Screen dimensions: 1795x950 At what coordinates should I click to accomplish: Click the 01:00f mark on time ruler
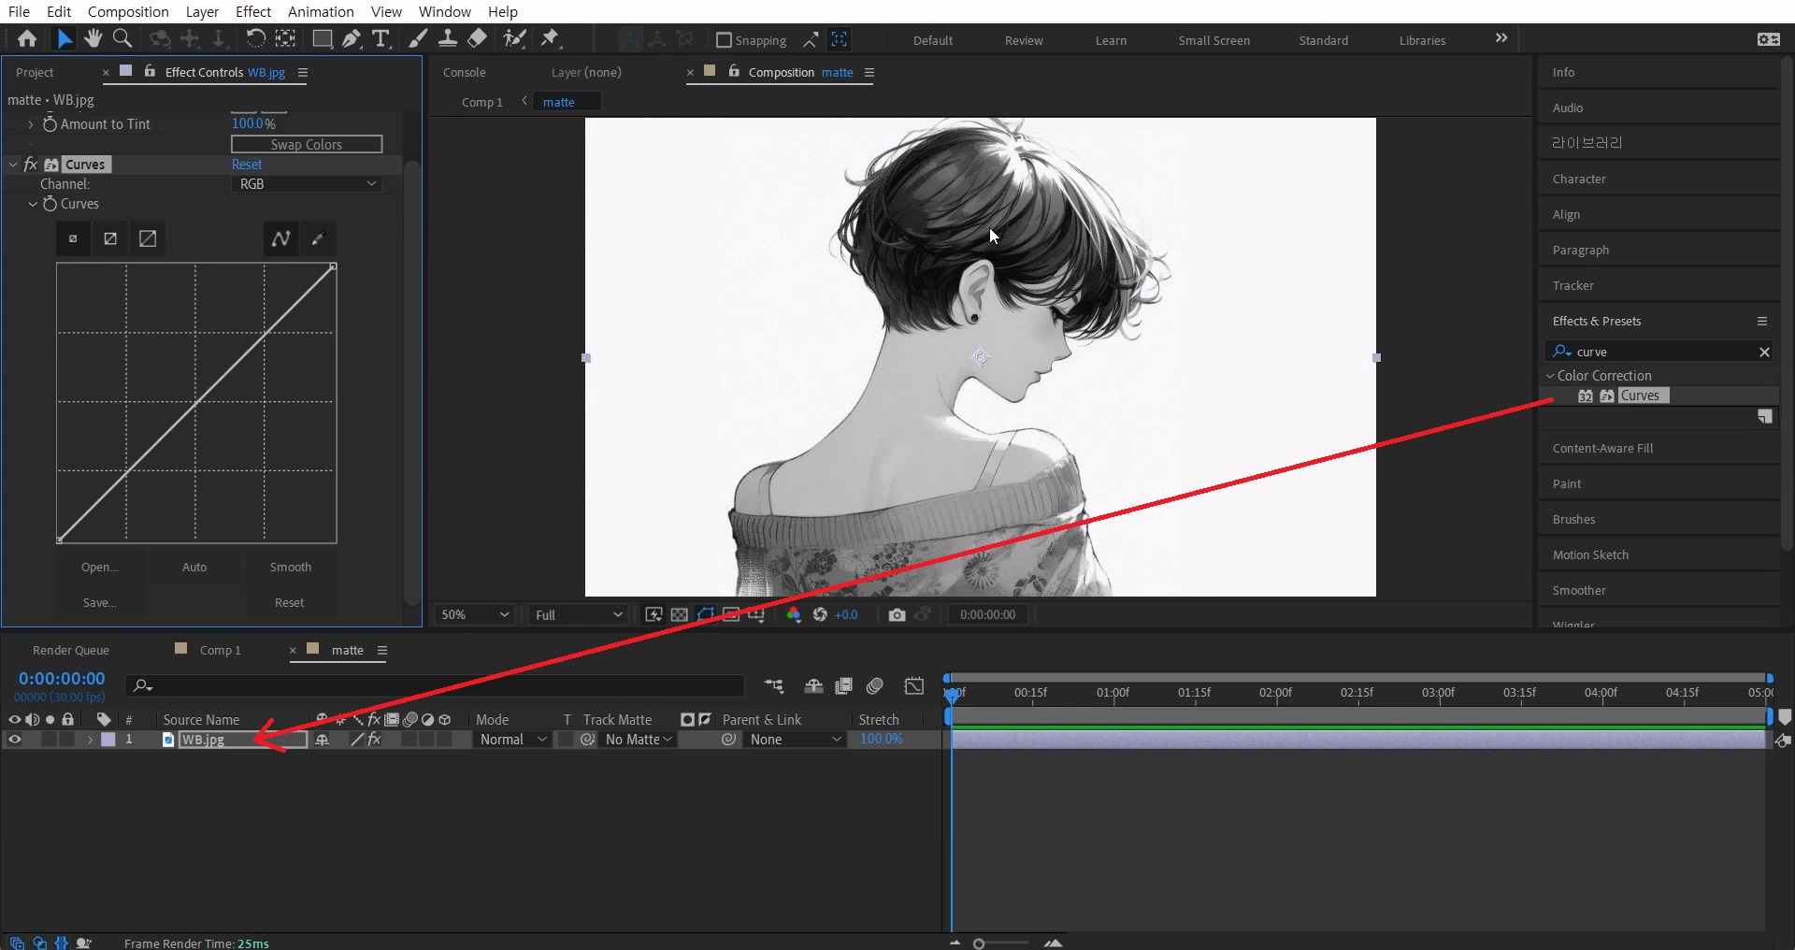pyautogui.click(x=1113, y=693)
